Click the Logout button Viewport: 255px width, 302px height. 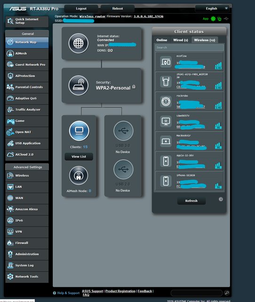(81, 8)
